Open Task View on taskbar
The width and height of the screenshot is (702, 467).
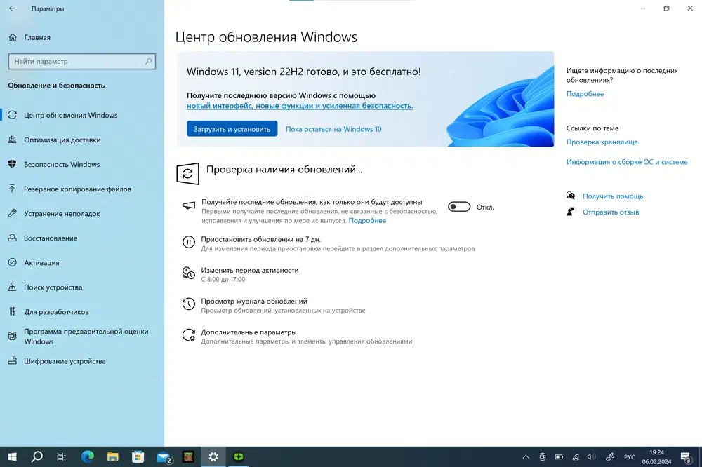61,456
